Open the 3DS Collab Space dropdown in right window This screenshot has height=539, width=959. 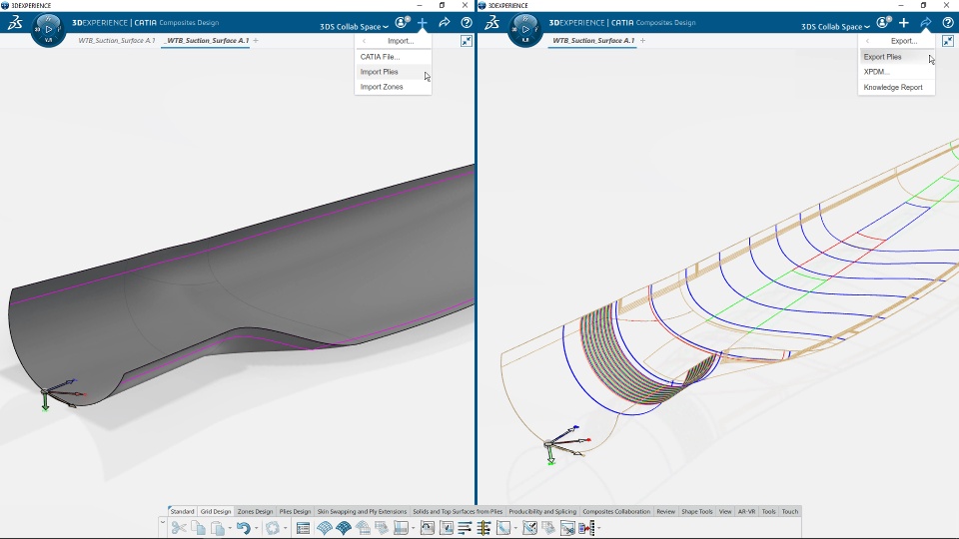(x=835, y=26)
